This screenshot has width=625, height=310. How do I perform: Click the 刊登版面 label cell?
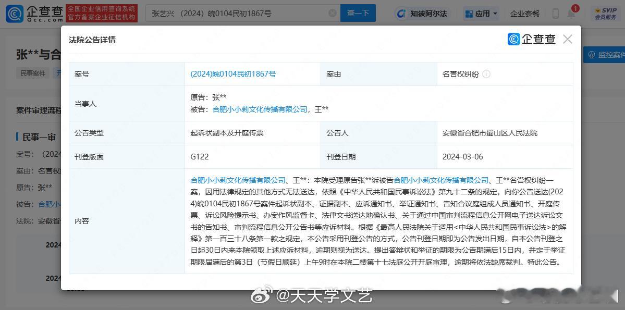pos(127,157)
